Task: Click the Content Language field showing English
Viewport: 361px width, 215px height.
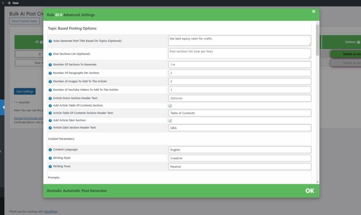Action: point(239,150)
